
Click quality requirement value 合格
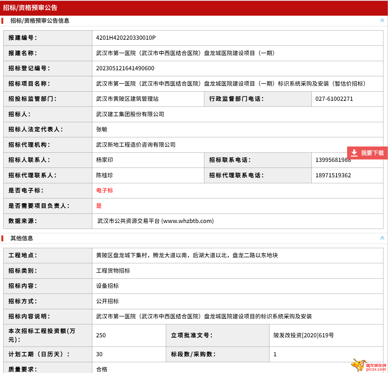(102, 369)
